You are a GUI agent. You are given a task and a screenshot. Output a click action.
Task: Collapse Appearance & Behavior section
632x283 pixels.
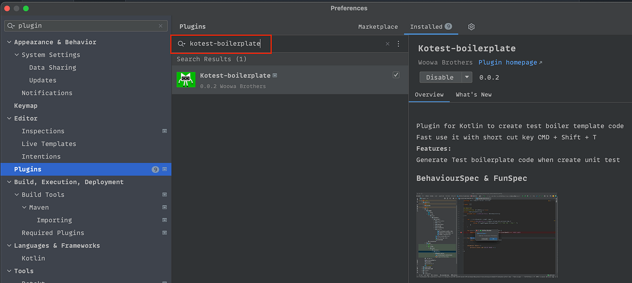tap(8, 42)
